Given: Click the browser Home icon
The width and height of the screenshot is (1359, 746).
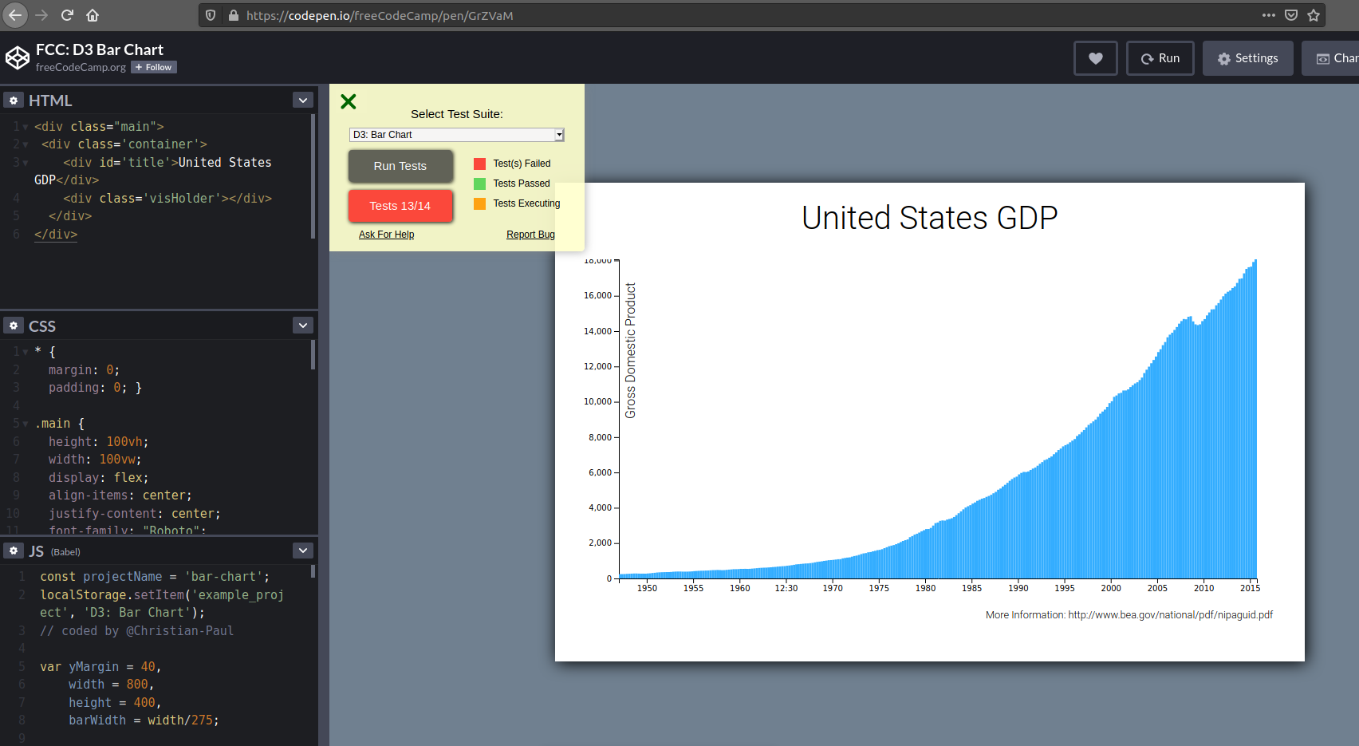Looking at the screenshot, I should 92,15.
